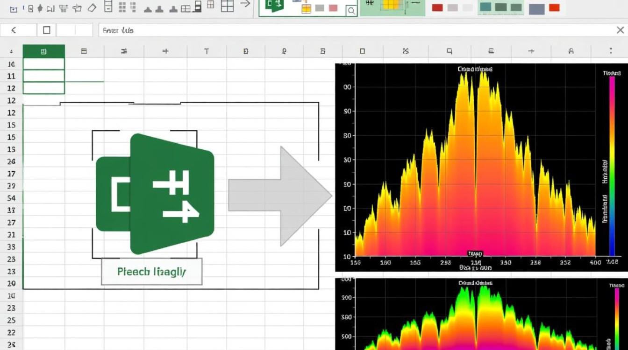Click the four-pane window grid icon
Image resolution: width=628 pixels, height=350 pixels.
pyautogui.click(x=227, y=6)
